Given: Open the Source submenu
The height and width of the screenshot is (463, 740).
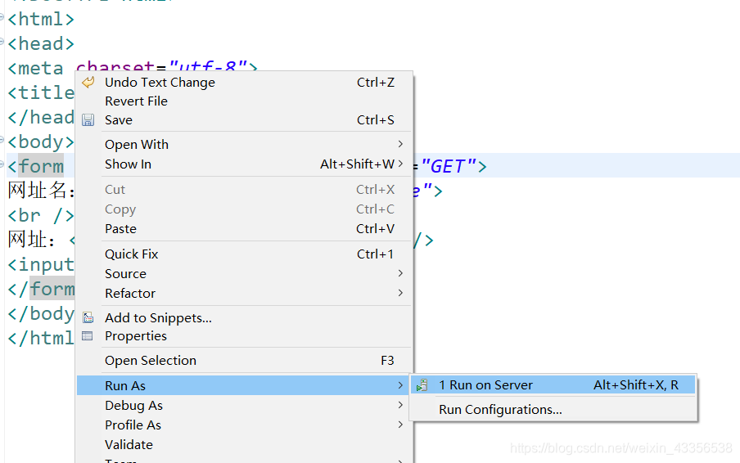Looking at the screenshot, I should pos(245,273).
